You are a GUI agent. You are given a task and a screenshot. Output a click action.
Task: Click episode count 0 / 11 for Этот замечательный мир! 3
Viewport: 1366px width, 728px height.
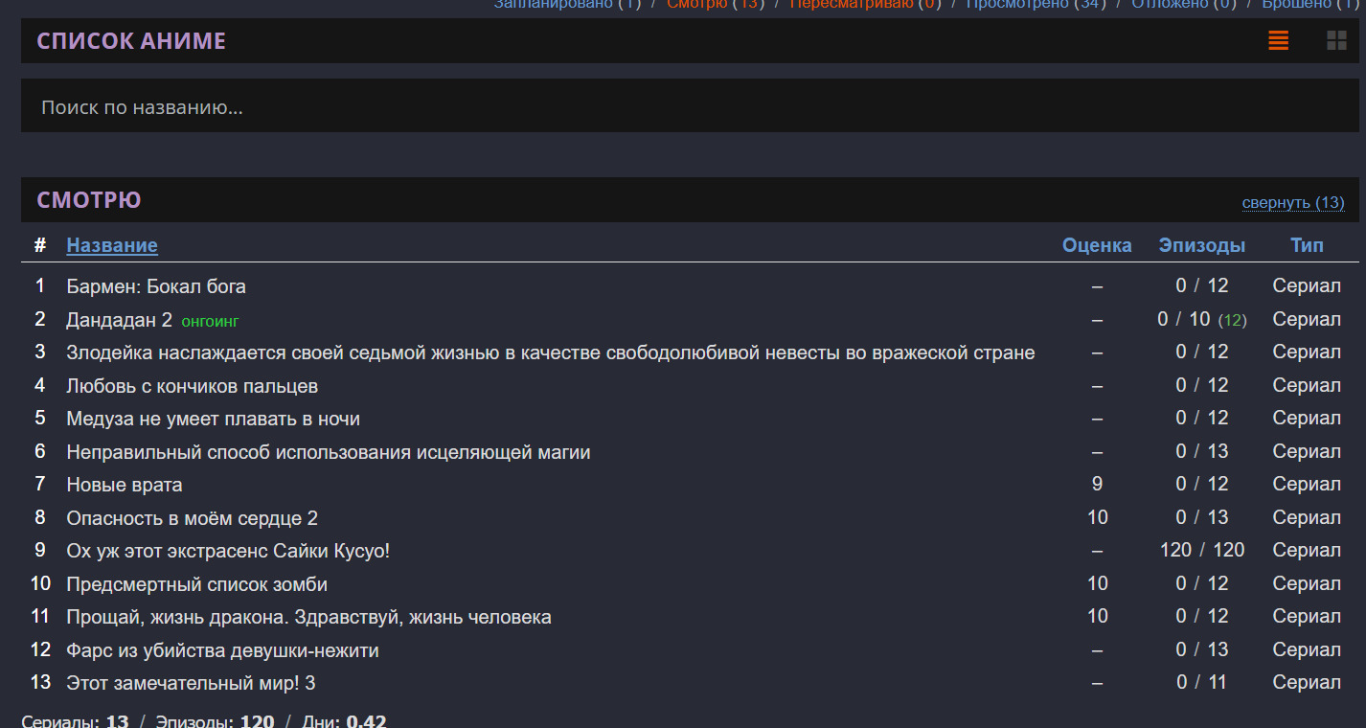1201,683
